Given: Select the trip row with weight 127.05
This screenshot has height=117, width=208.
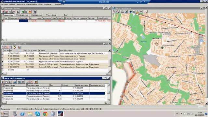Looking at the screenshot, I should pyautogui.click(x=57, y=21).
